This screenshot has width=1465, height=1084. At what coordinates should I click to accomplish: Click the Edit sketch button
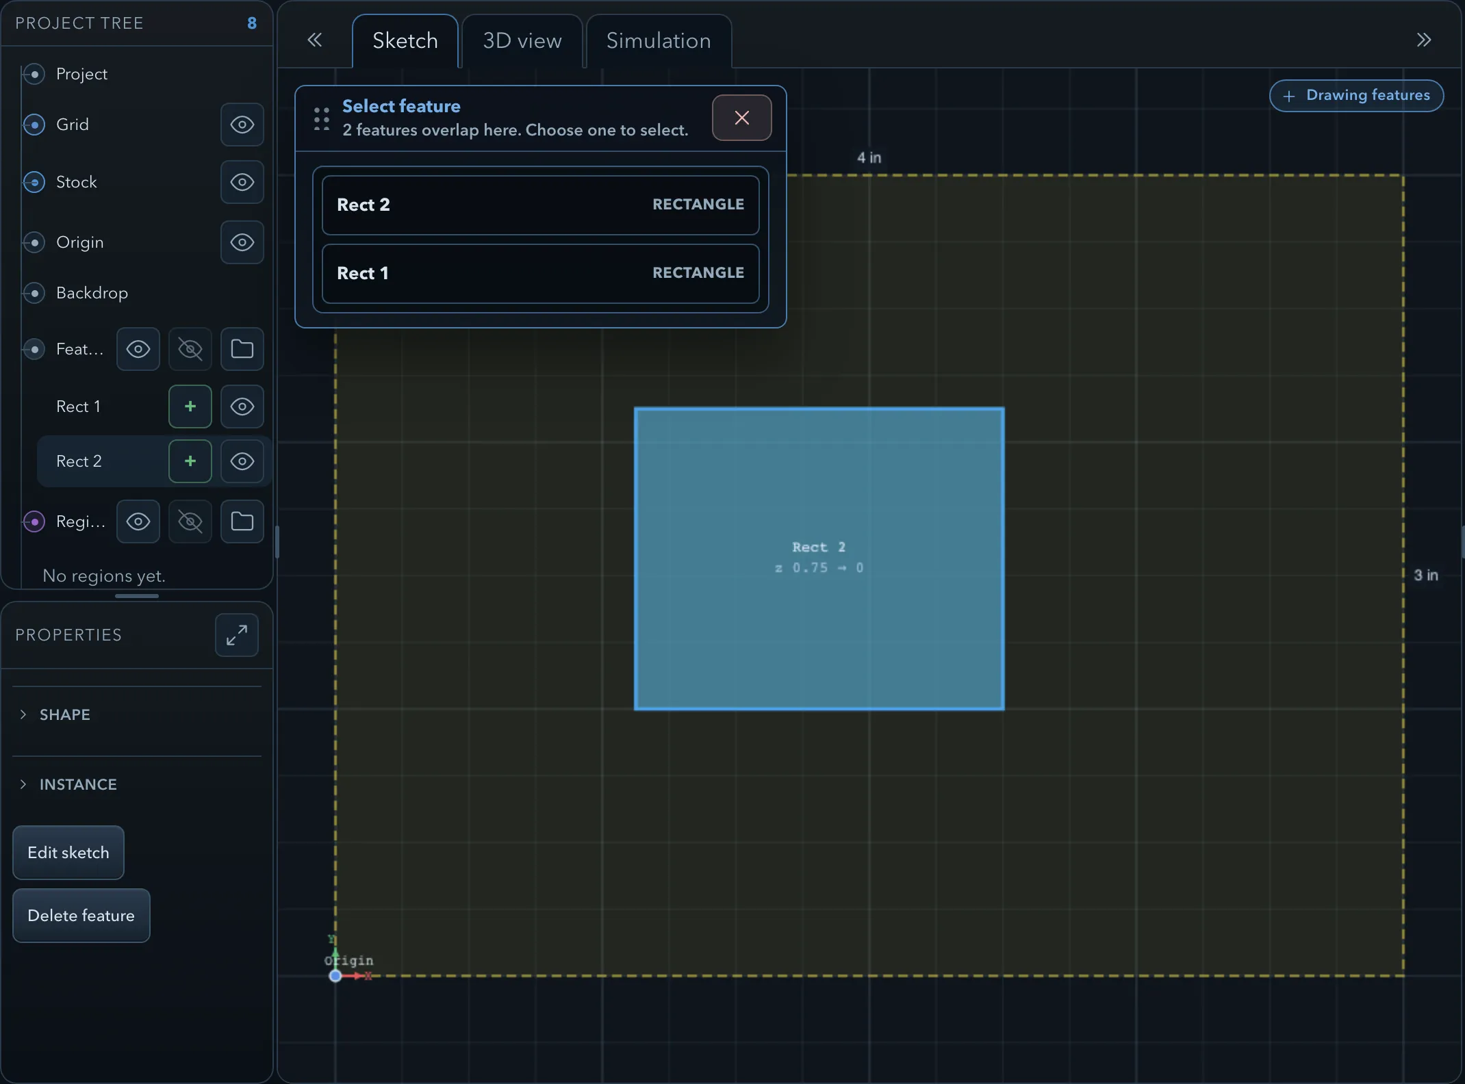coord(68,853)
